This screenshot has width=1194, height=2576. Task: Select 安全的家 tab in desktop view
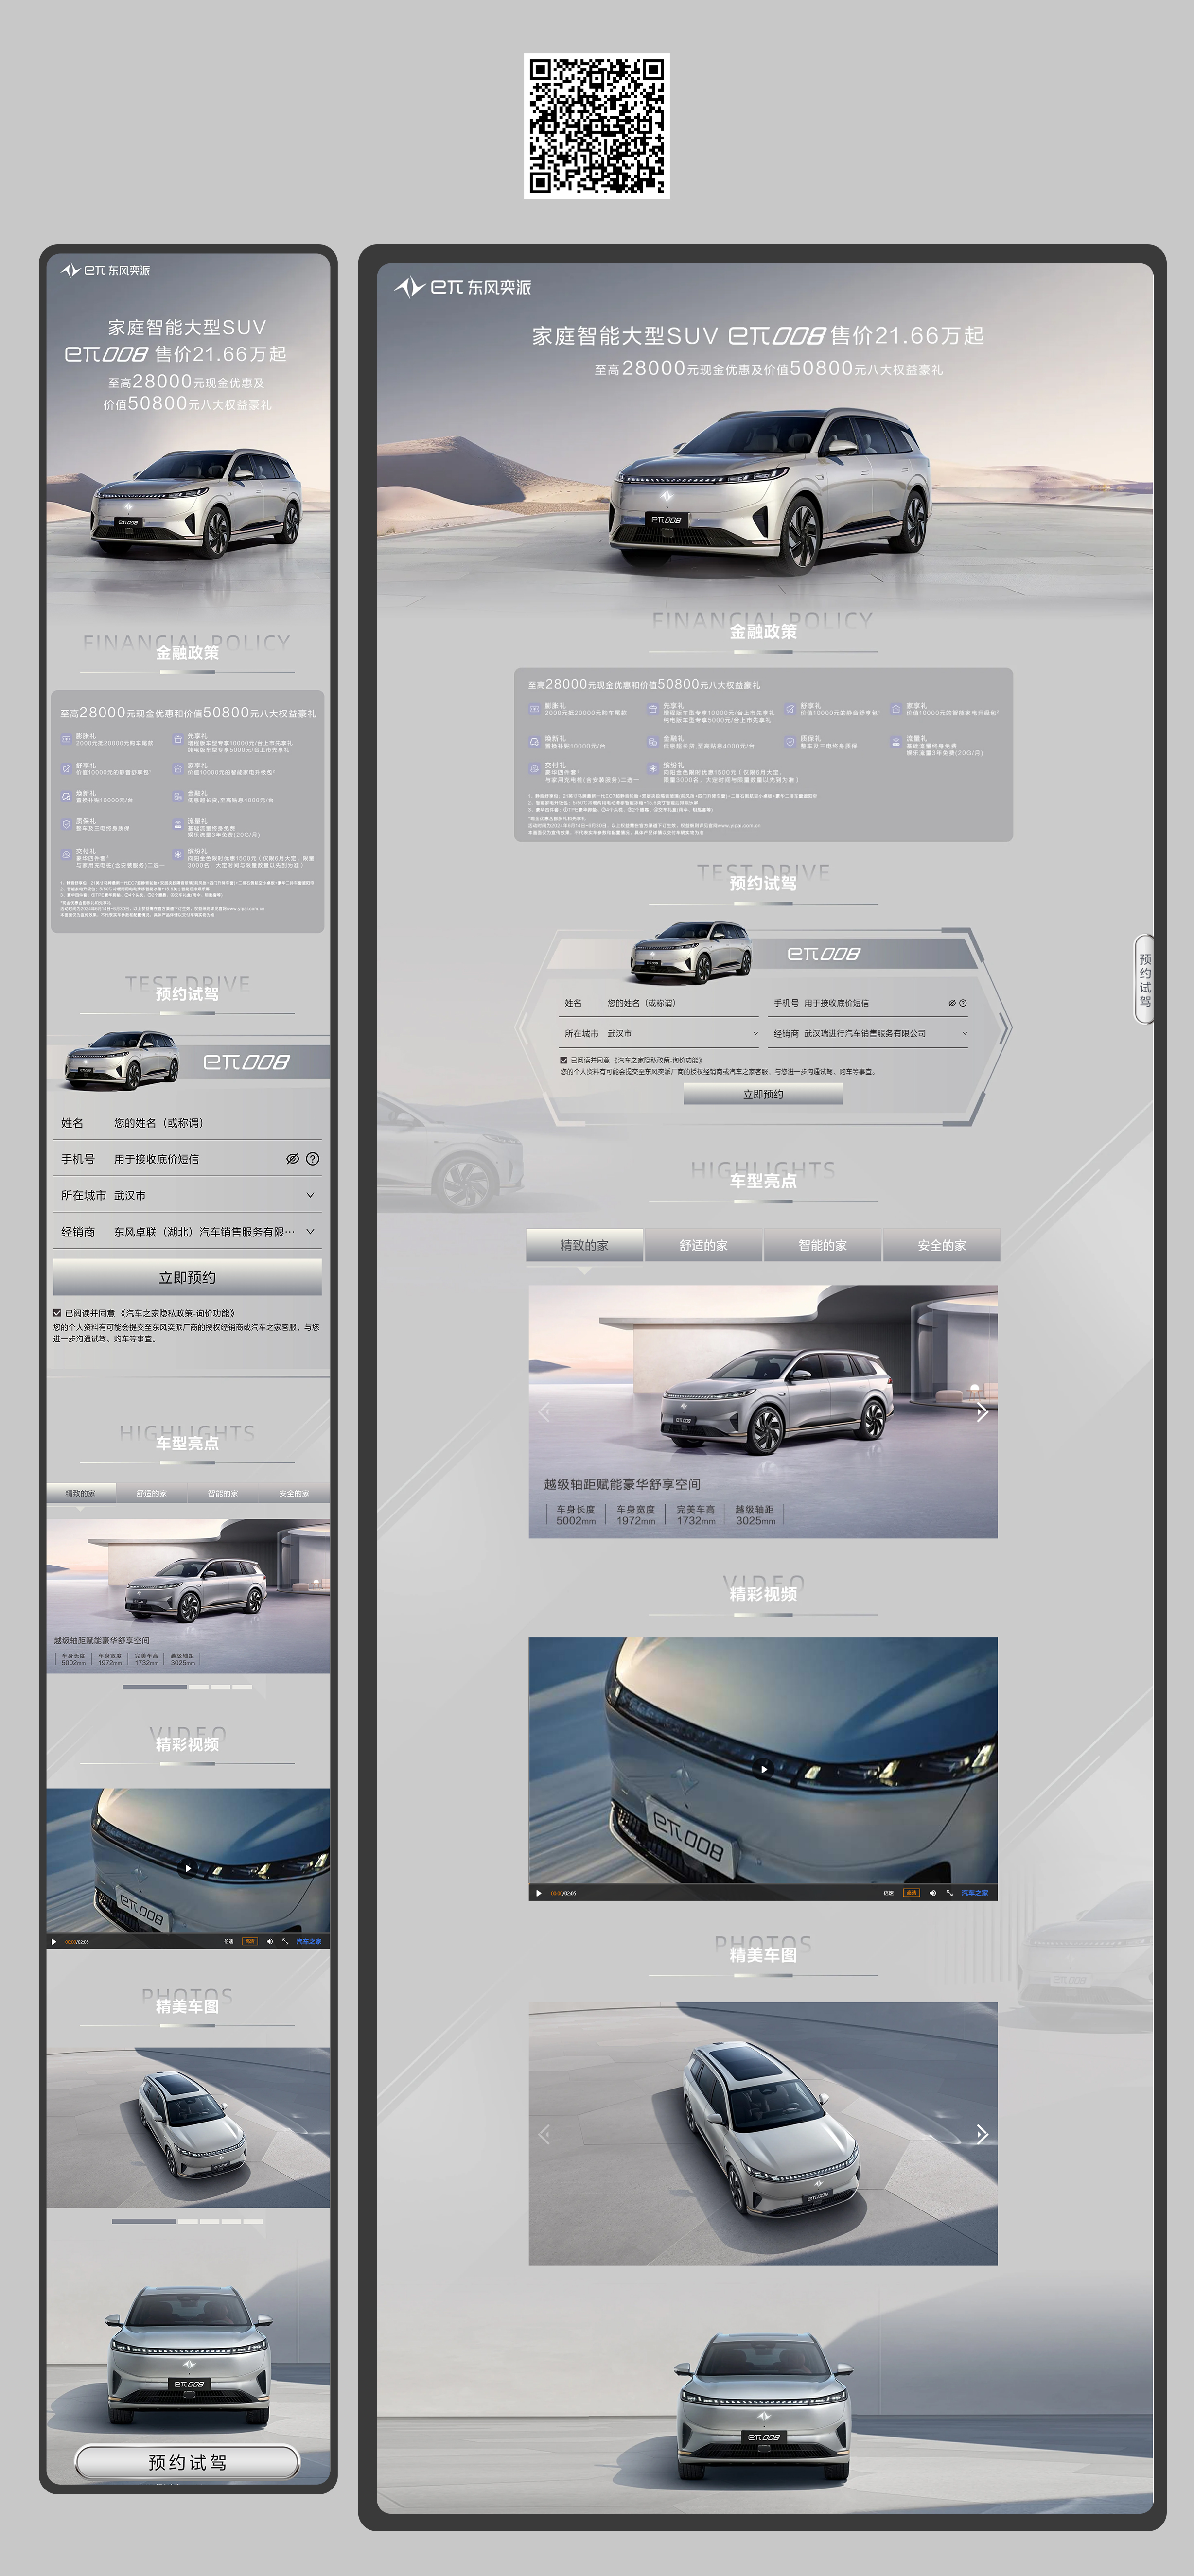pyautogui.click(x=941, y=1246)
